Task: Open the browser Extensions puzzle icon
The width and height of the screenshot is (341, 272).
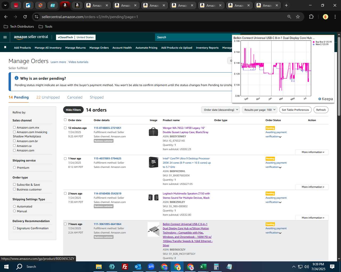Action: (311, 17)
